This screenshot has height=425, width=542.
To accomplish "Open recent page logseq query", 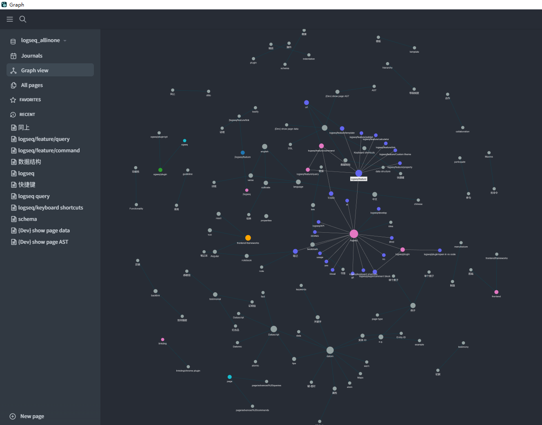I will (34, 196).
